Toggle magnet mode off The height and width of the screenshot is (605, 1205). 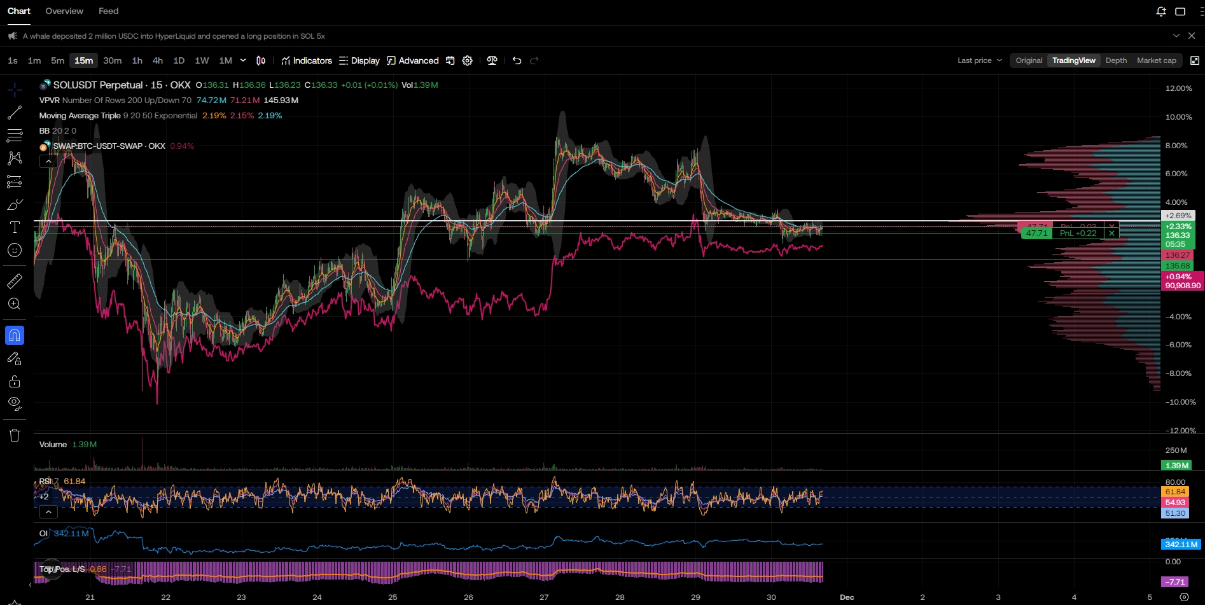point(14,335)
